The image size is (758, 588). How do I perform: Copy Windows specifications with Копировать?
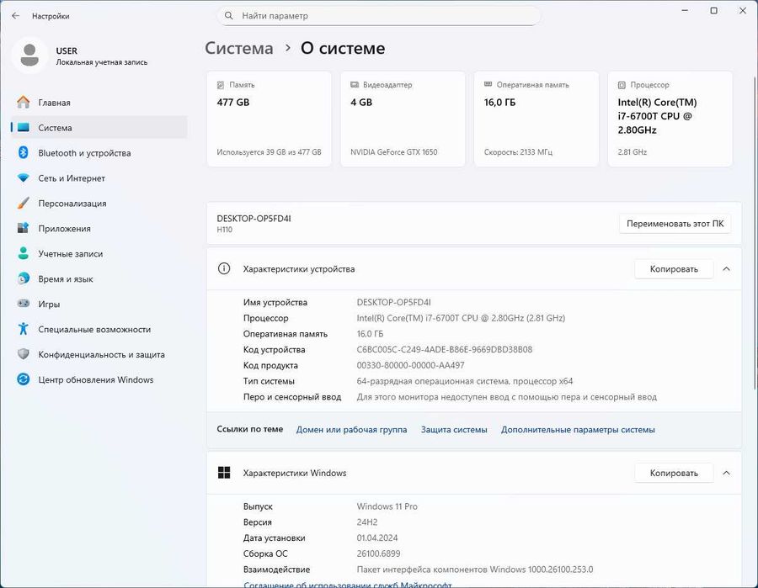tap(674, 473)
